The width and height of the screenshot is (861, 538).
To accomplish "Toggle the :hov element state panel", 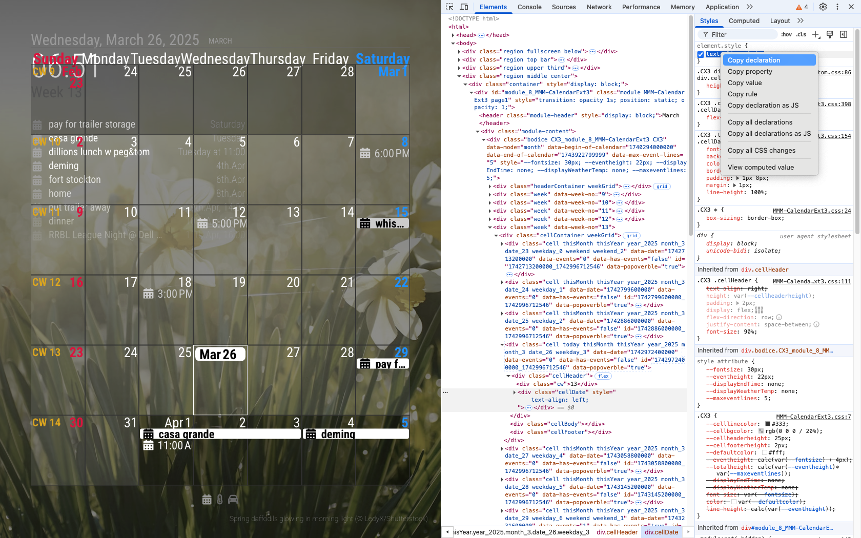I will [786, 34].
